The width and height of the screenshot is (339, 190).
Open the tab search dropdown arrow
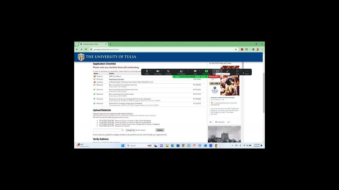pyautogui.click(x=77, y=44)
